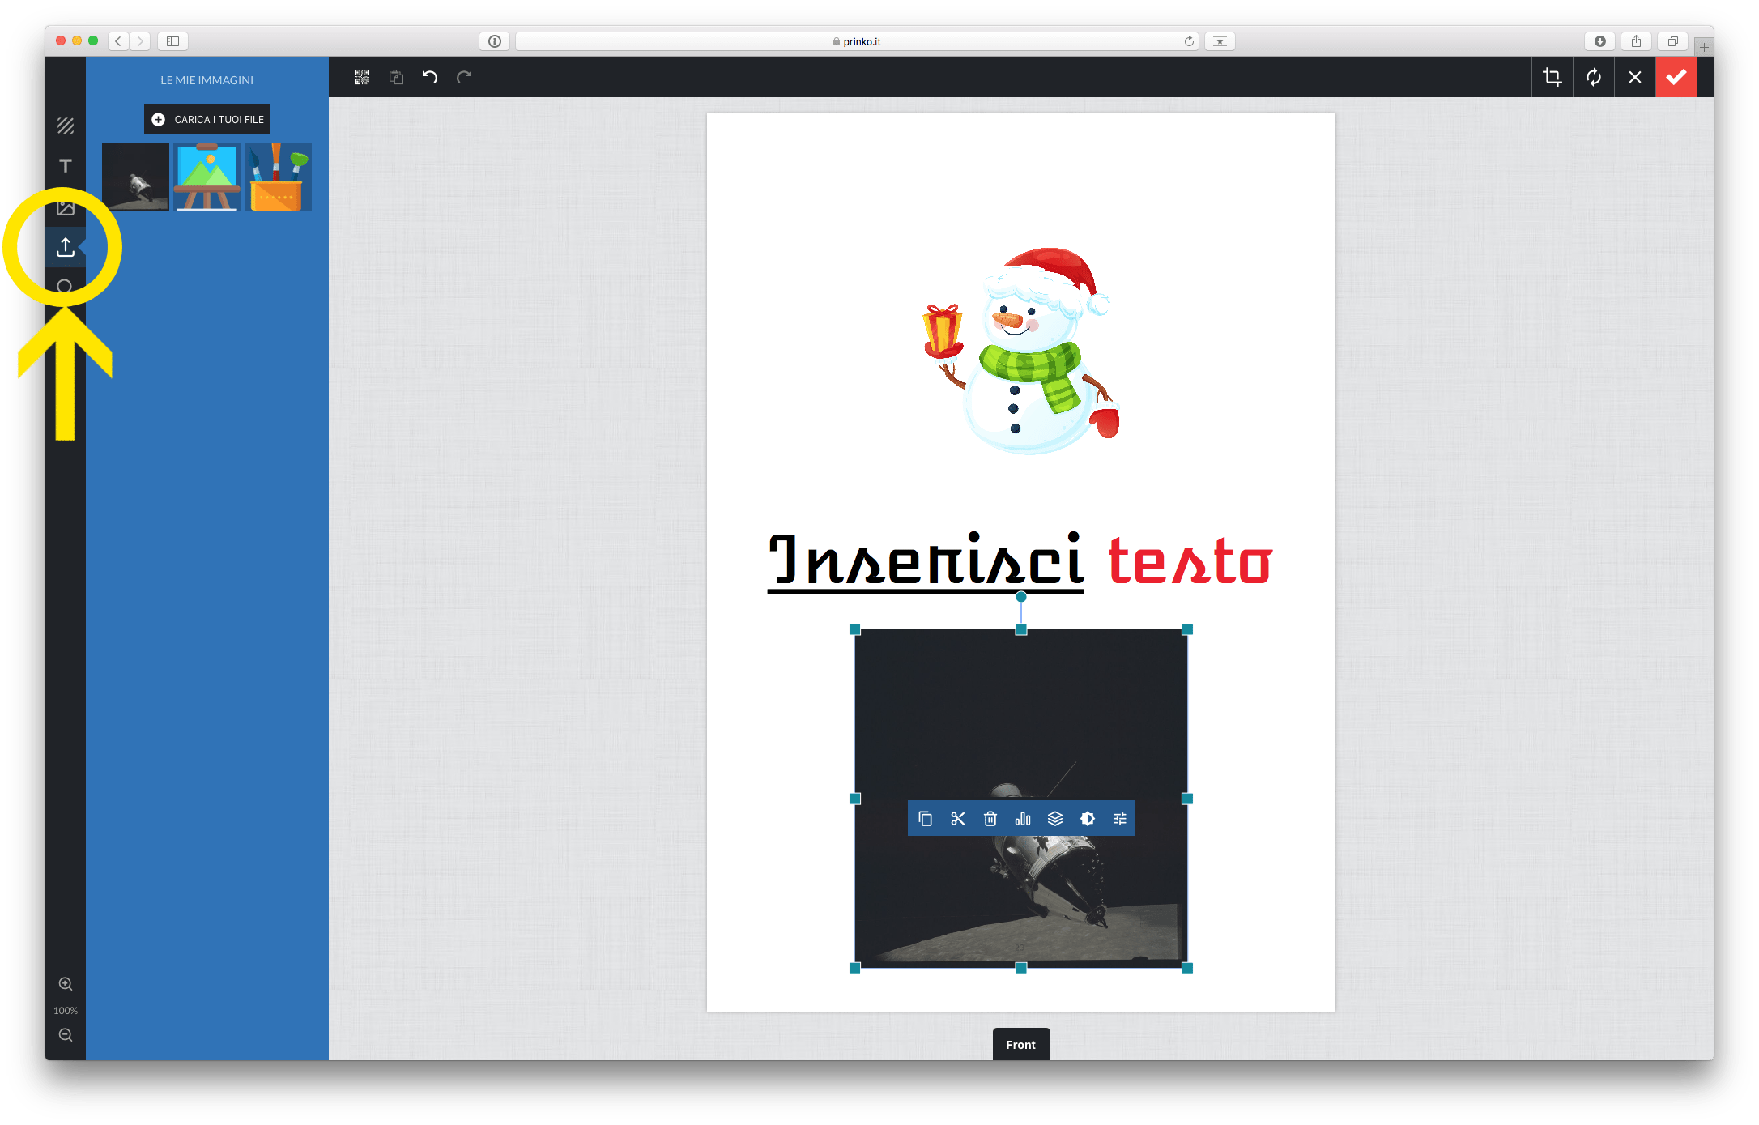Click the 1Password extension icon

point(495,41)
